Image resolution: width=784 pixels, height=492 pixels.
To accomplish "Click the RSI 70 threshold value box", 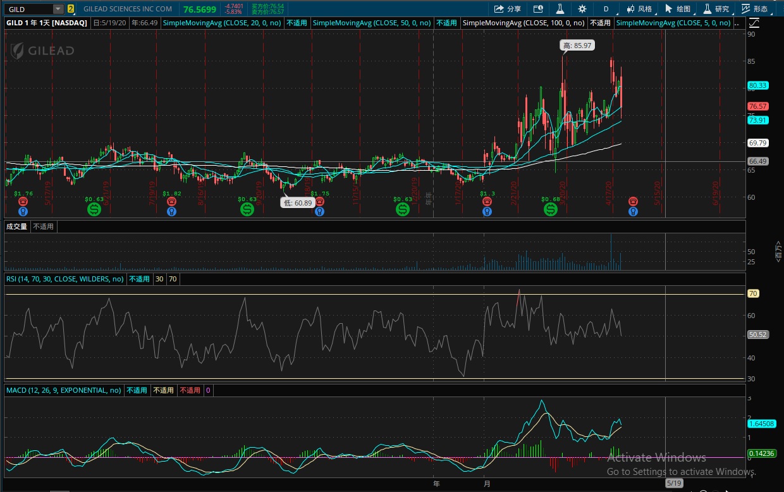I will coord(173,279).
